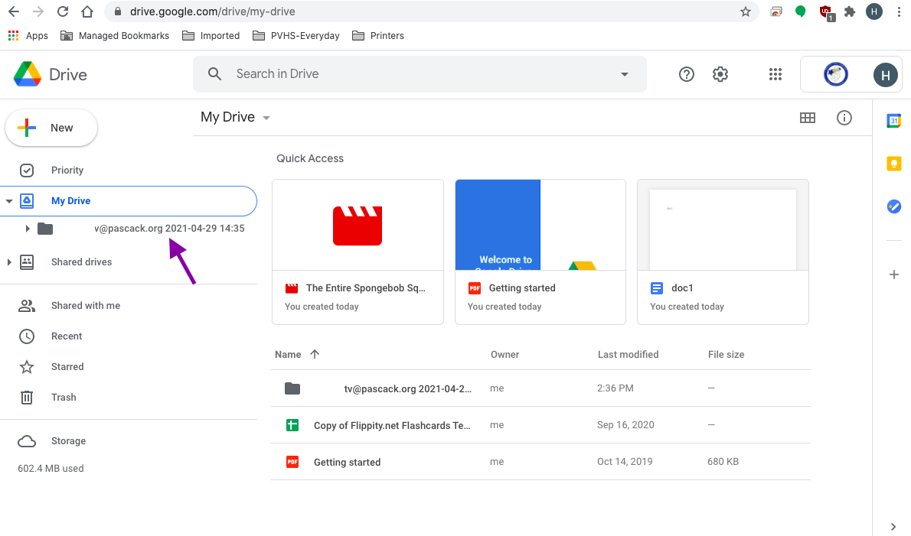Open the Chrome profile H avatar in the toolbar
The width and height of the screenshot is (911, 536).
tap(873, 11)
